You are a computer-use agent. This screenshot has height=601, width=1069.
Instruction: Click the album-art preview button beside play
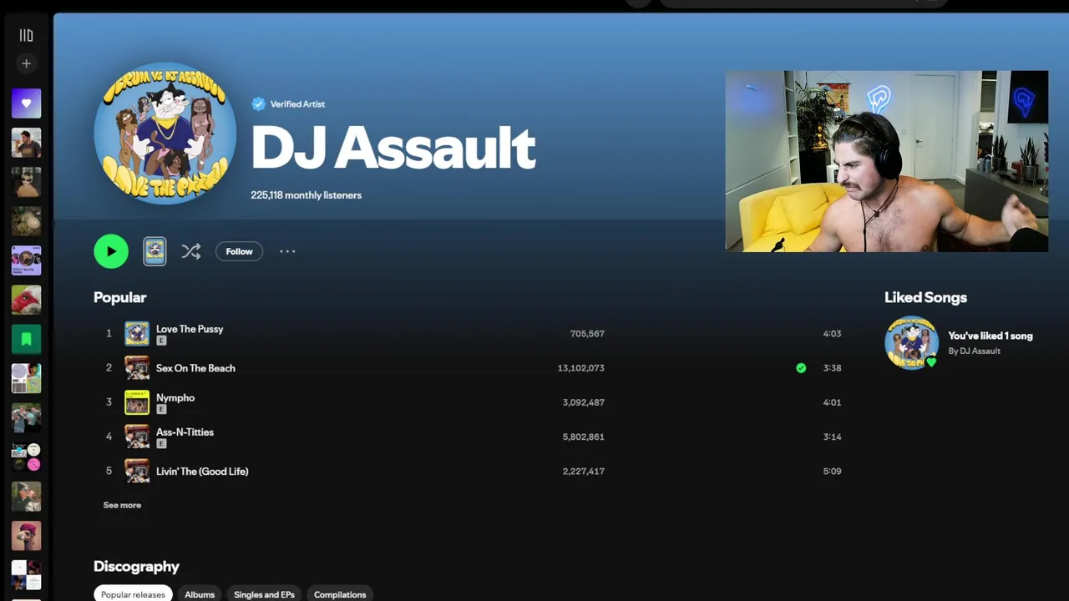(x=155, y=251)
